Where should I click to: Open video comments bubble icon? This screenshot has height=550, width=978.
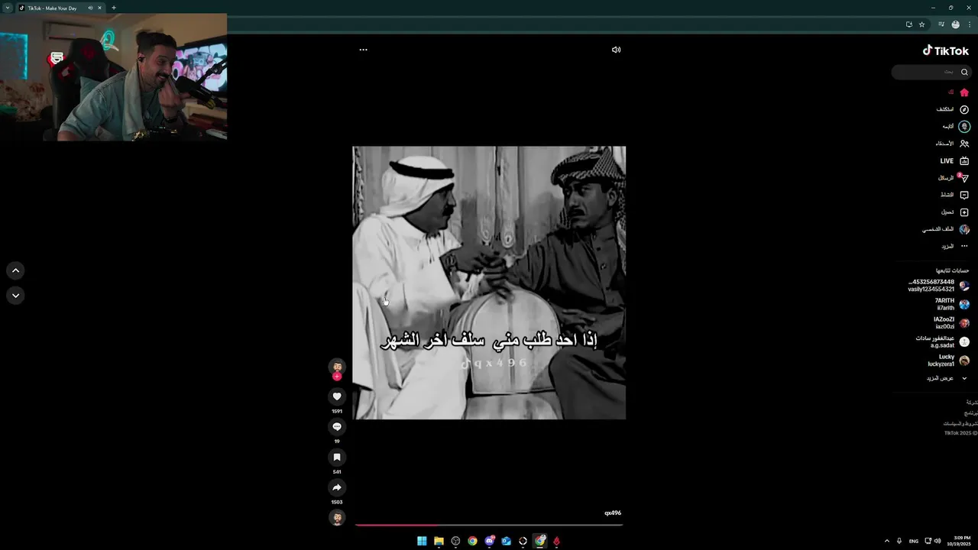point(337,426)
